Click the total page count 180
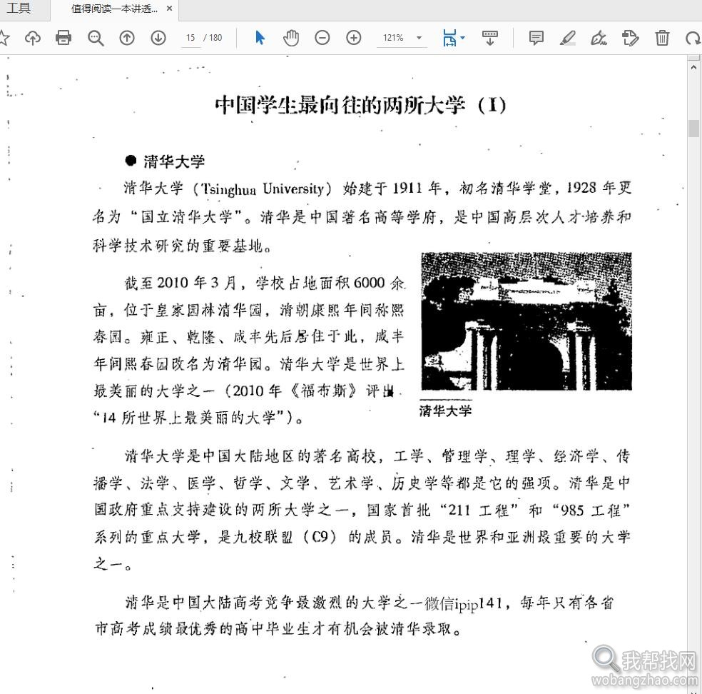This screenshot has width=702, height=694. tap(215, 38)
